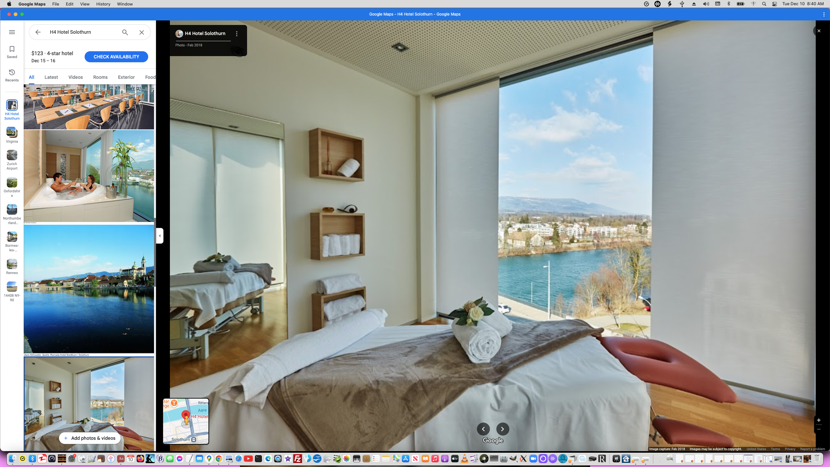Screen dimensions: 830x467
Task: Click Add photos & videos button
Action: (x=90, y=438)
